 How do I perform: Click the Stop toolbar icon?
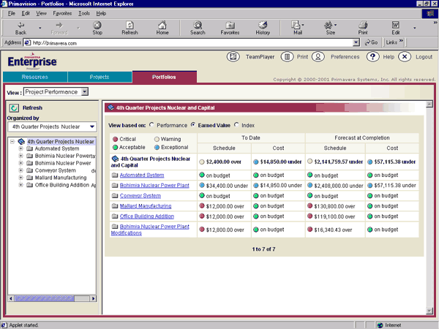[97, 25]
